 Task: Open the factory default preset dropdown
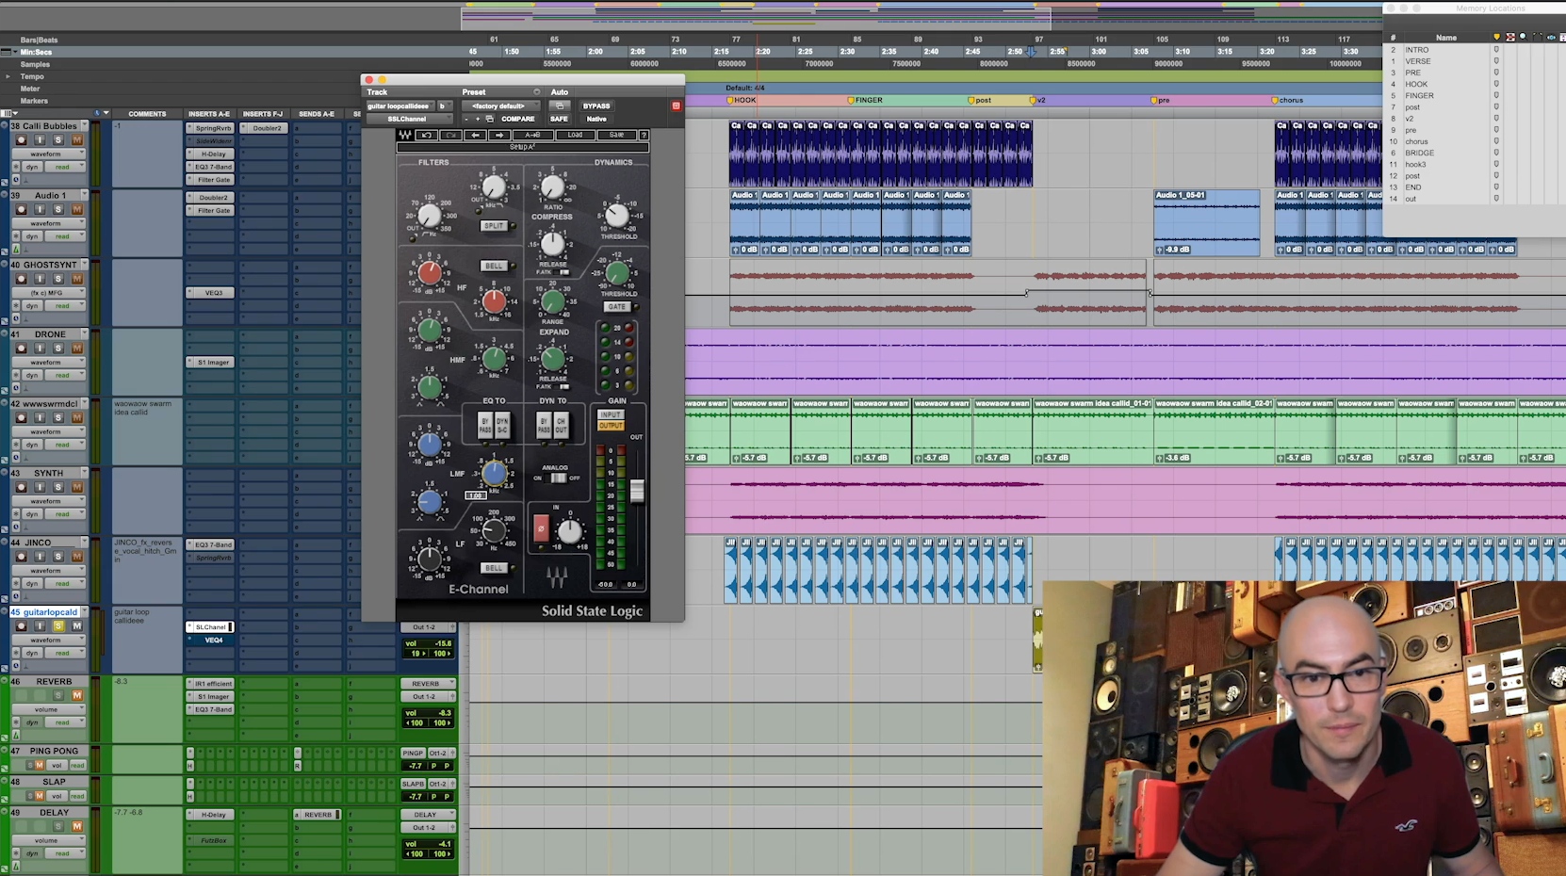point(500,105)
